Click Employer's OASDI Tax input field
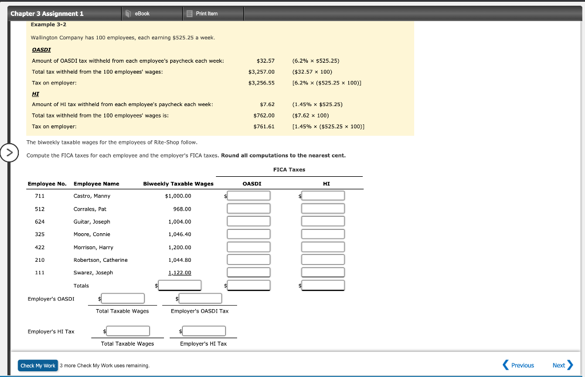This screenshot has width=585, height=377. tap(200, 298)
